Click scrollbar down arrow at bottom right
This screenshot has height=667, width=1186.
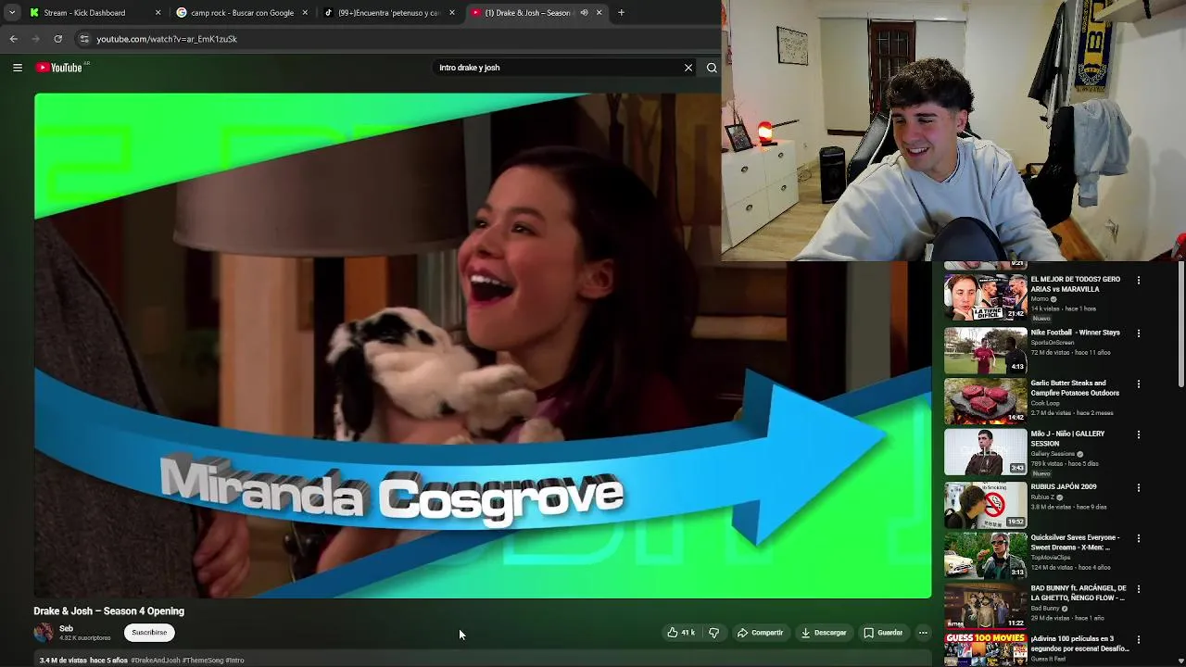click(x=1180, y=661)
